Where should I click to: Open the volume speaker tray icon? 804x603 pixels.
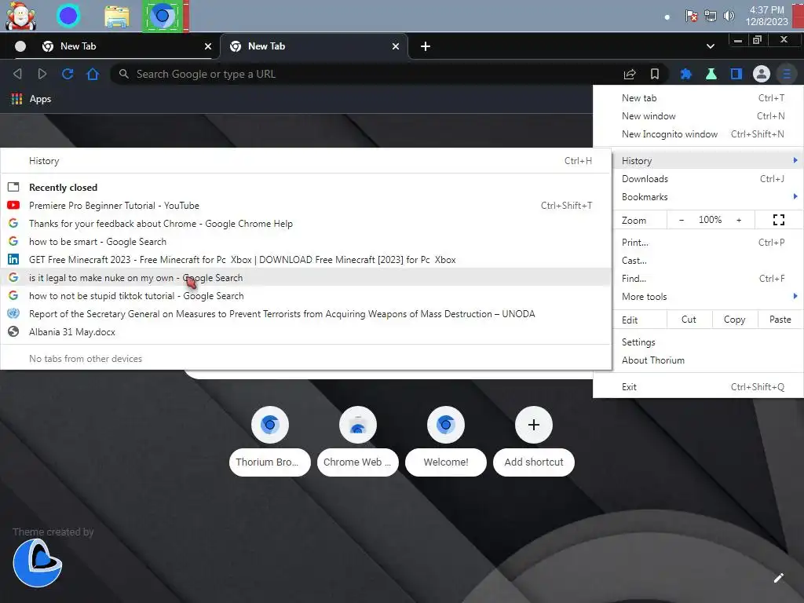[x=729, y=16]
